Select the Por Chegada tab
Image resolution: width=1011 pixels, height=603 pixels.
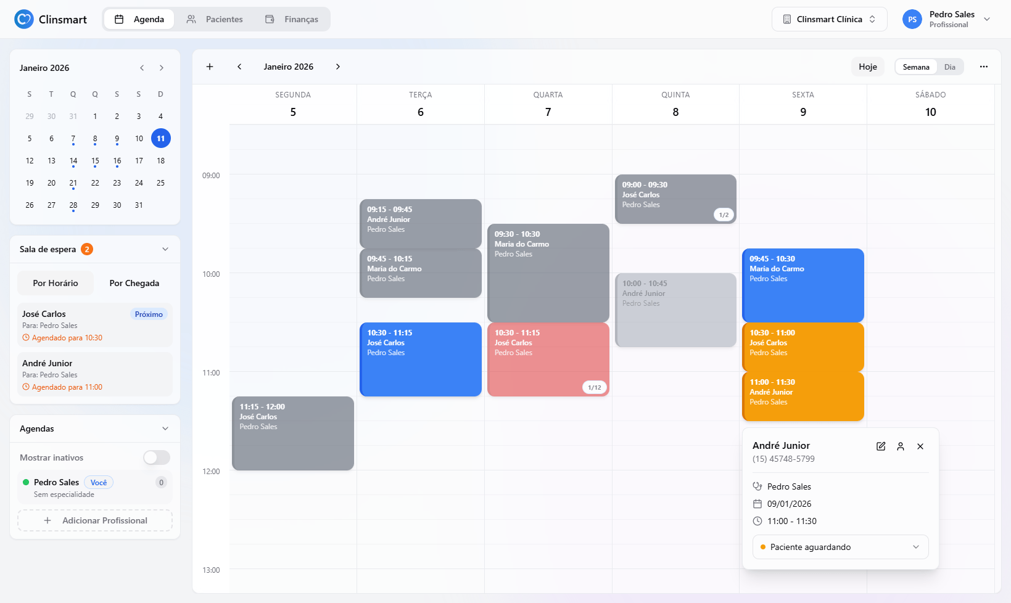[x=134, y=283]
